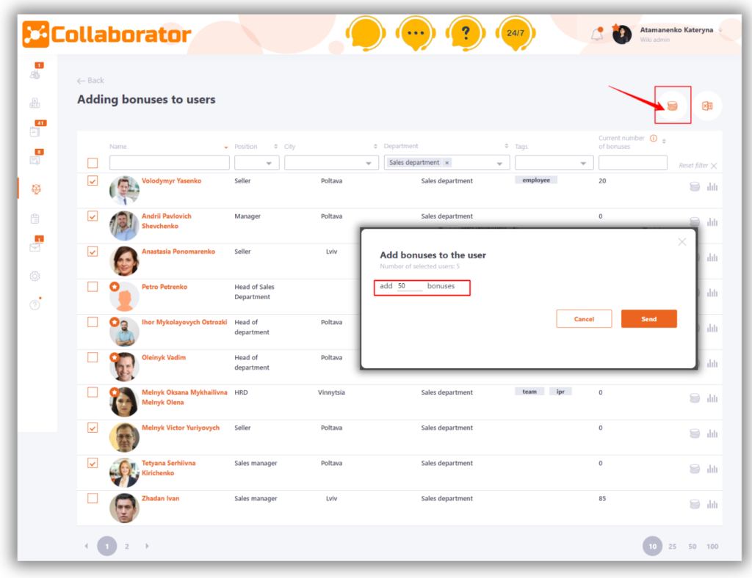The height and width of the screenshot is (578, 752).
Task: Add bonuses coin icon for Tetyana Kirichenko
Action: point(695,469)
